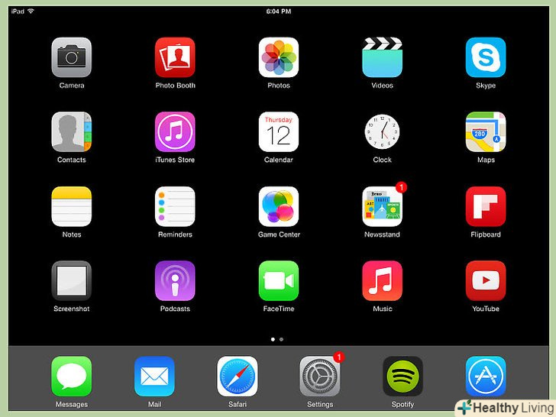Open the Calendar app showing Thursday 12
Image resolution: width=556 pixels, height=417 pixels.
coord(278,132)
